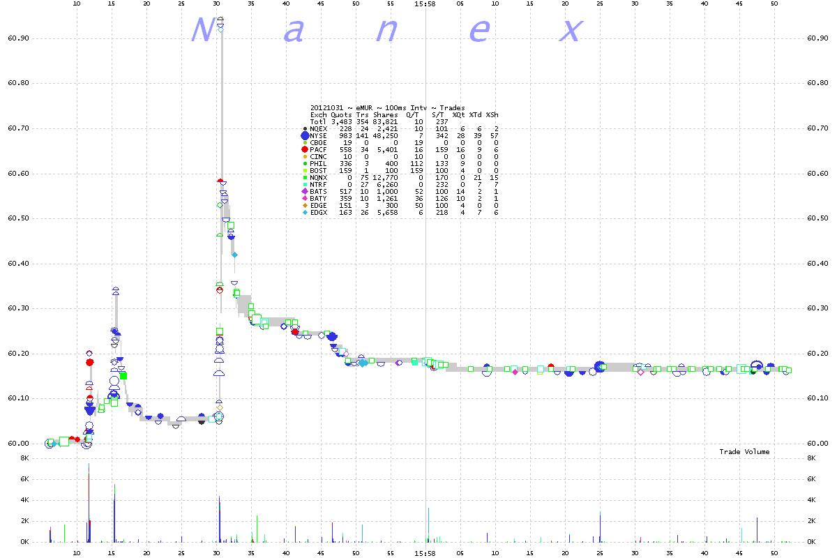Select NQNX shares value '12,770'

click(385, 178)
